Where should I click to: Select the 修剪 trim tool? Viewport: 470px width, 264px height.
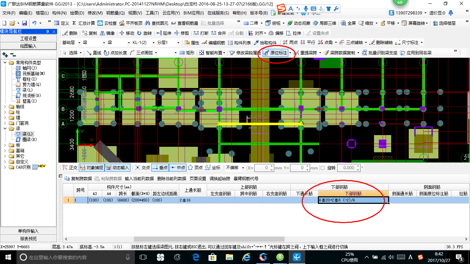tap(181, 33)
